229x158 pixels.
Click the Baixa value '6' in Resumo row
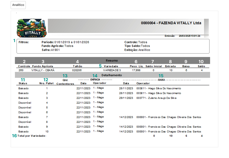click(186, 70)
